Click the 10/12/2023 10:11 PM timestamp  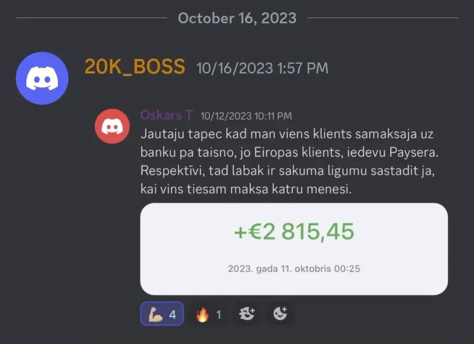tap(246, 116)
